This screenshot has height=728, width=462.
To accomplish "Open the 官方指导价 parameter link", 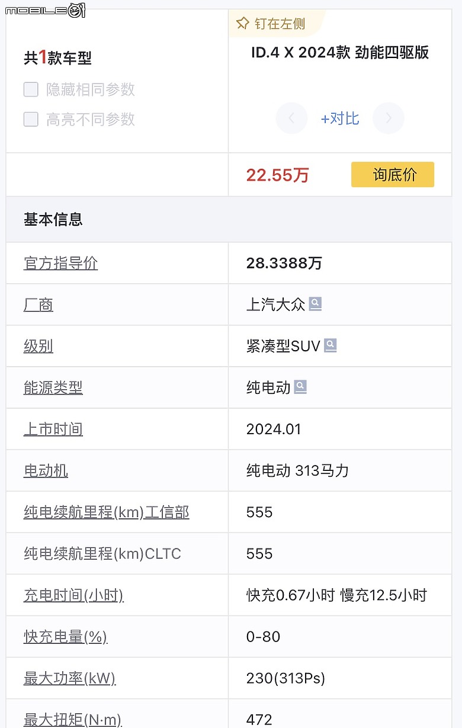I will [x=60, y=263].
